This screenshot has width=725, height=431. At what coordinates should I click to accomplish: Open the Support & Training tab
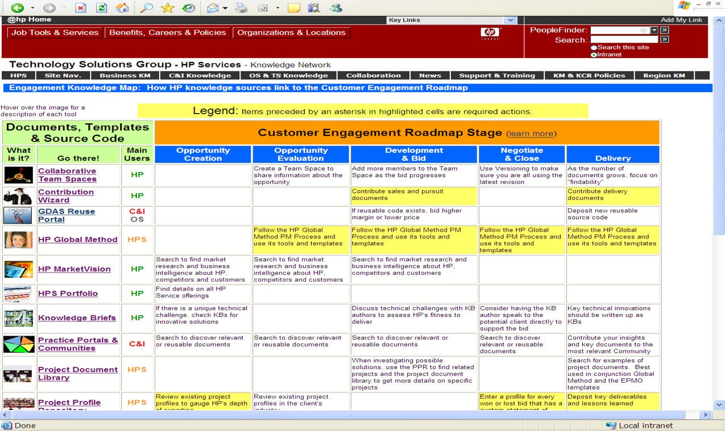497,76
